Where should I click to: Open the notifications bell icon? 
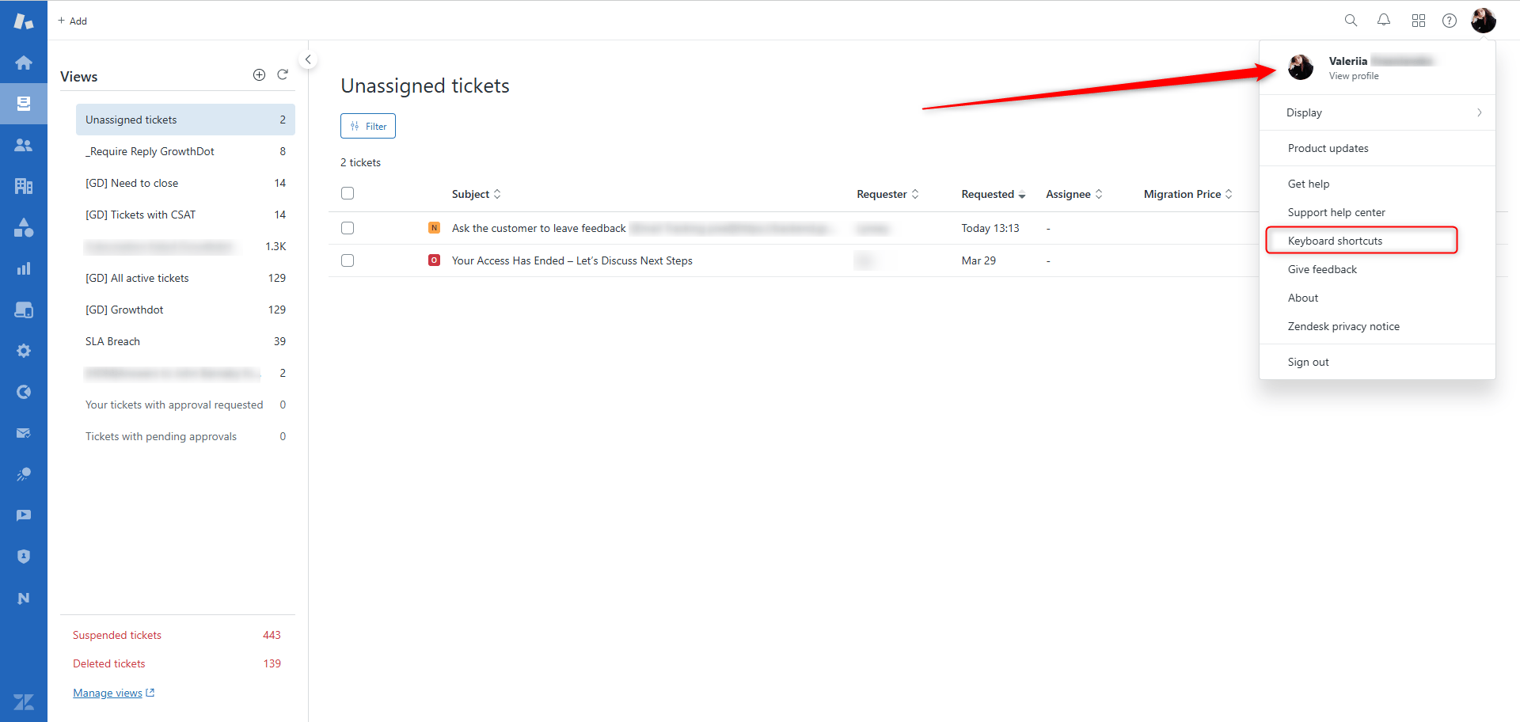tap(1384, 21)
